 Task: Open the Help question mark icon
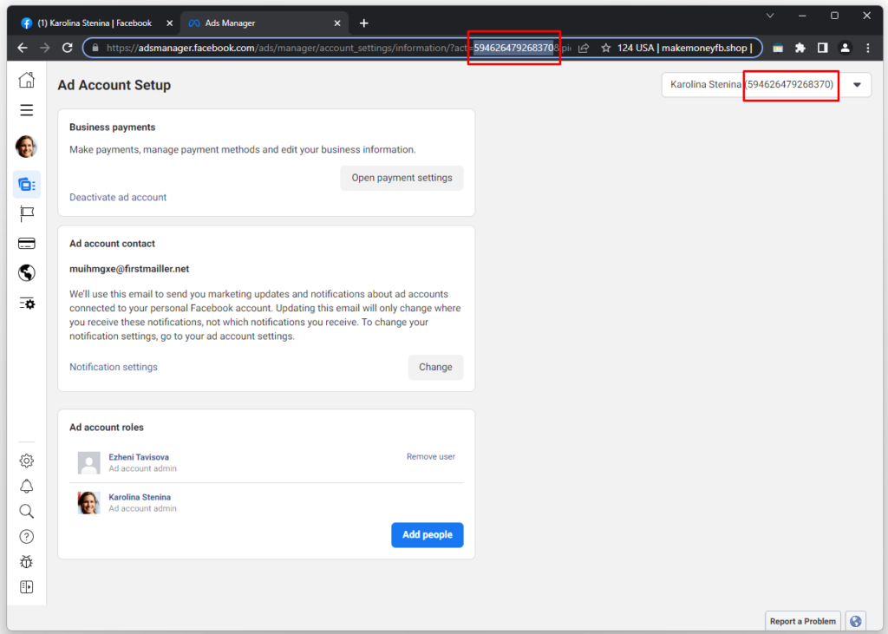[x=27, y=536]
